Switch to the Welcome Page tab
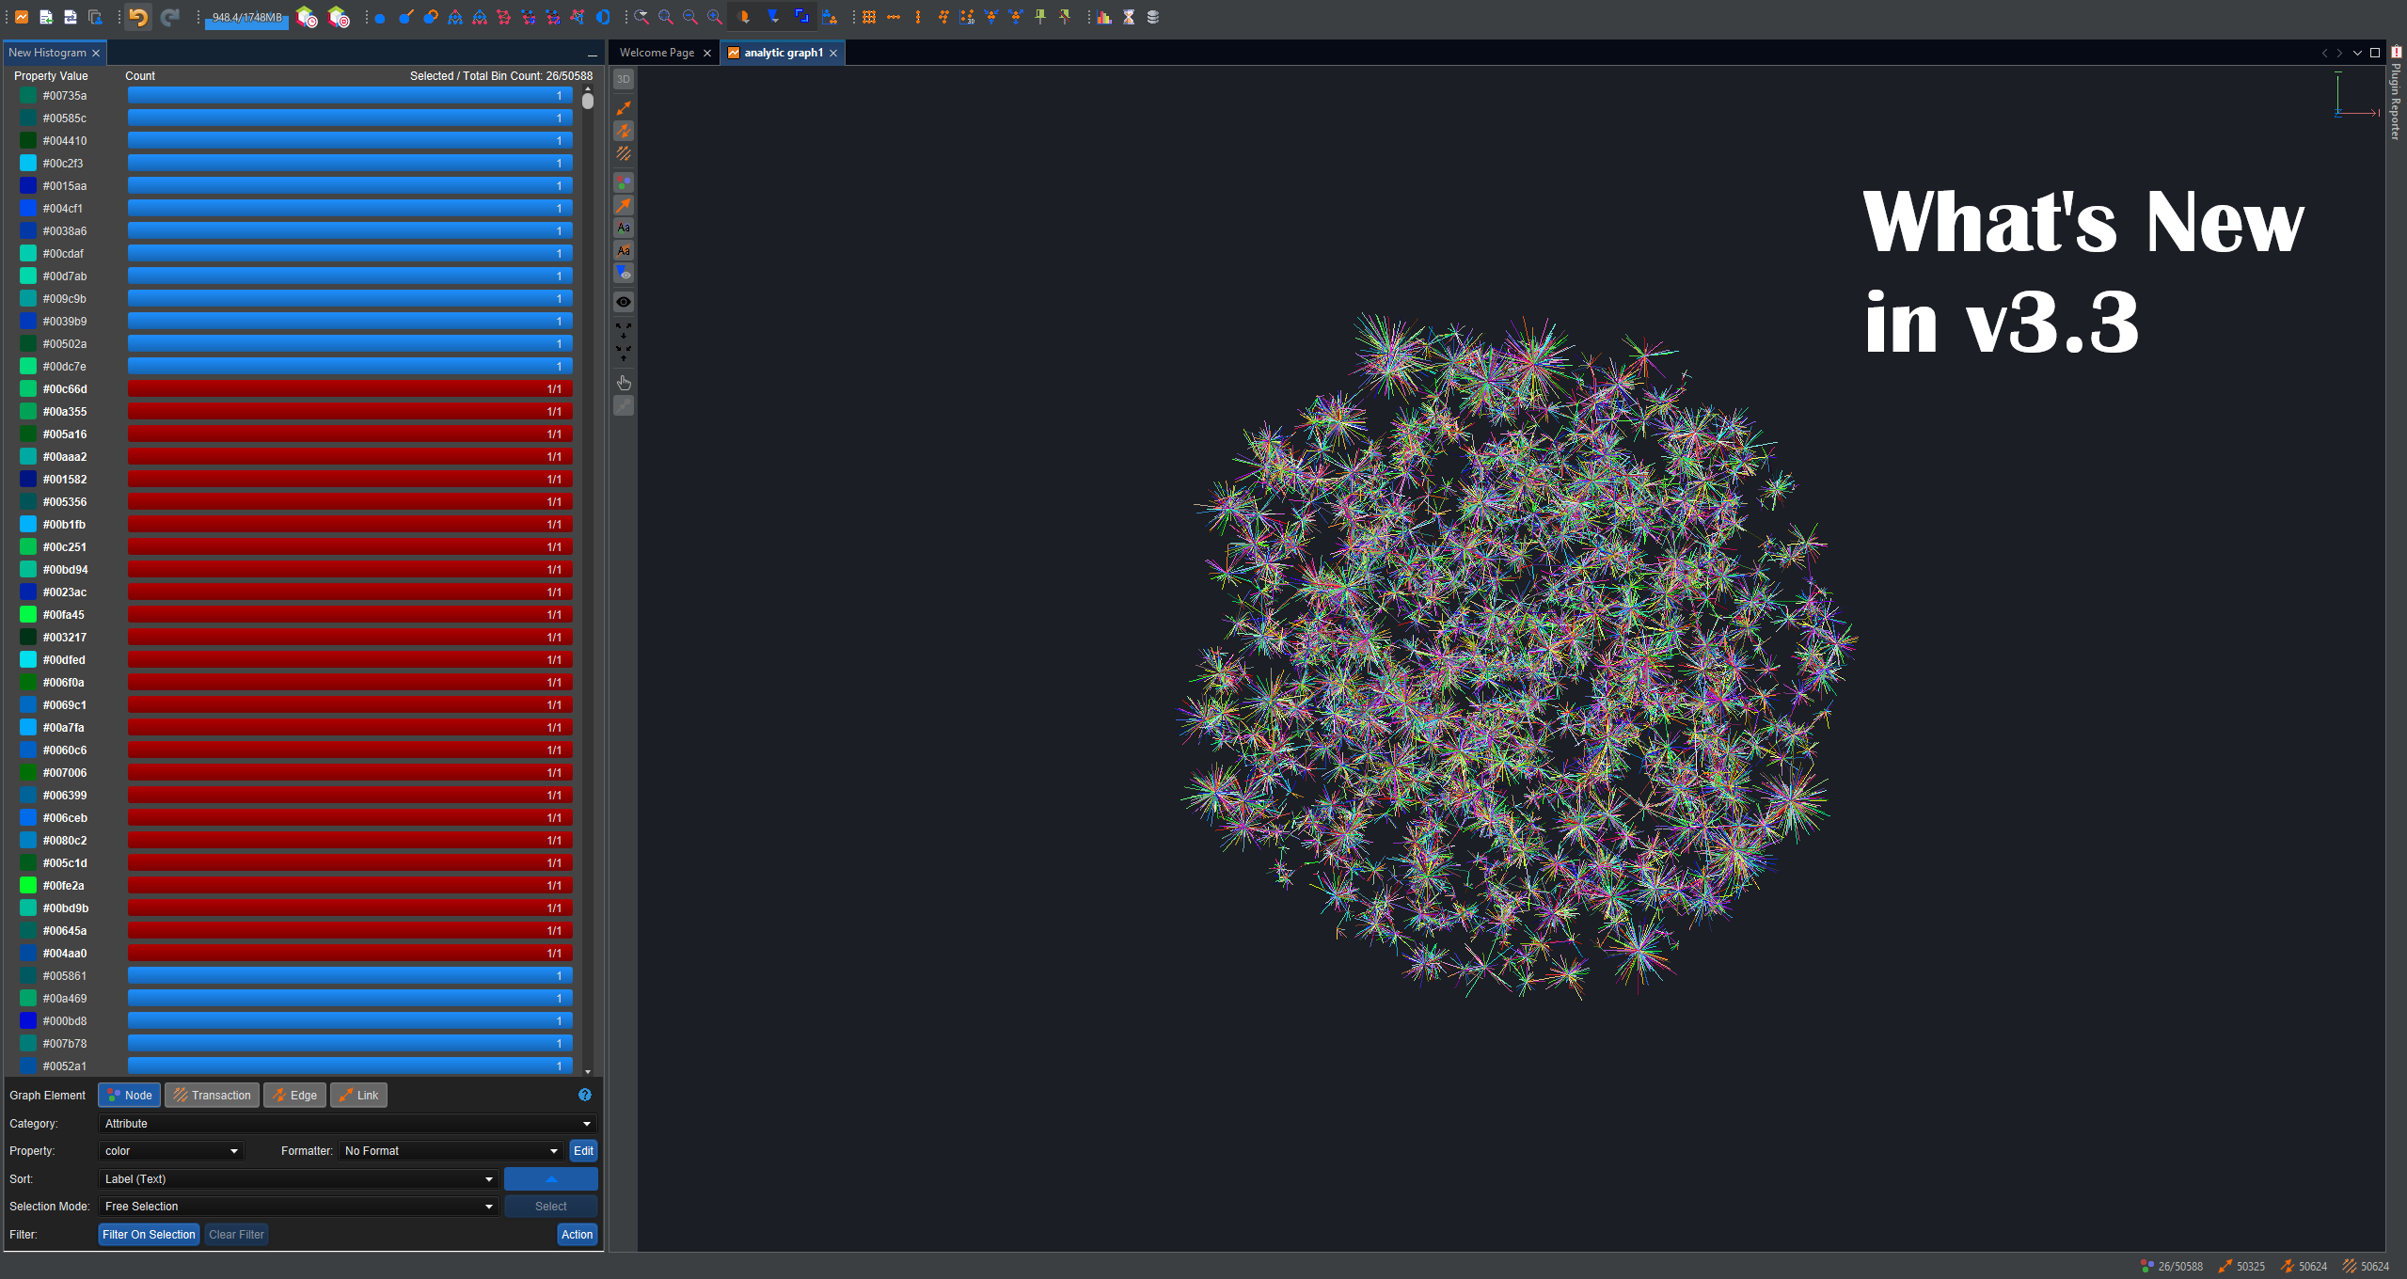2407x1279 pixels. (658, 52)
